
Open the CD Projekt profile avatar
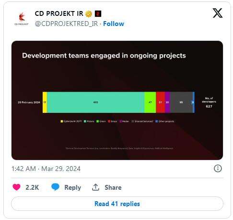click(22, 18)
